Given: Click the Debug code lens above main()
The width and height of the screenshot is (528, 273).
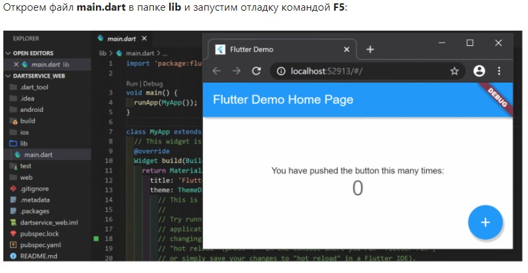Looking at the screenshot, I should [x=153, y=84].
